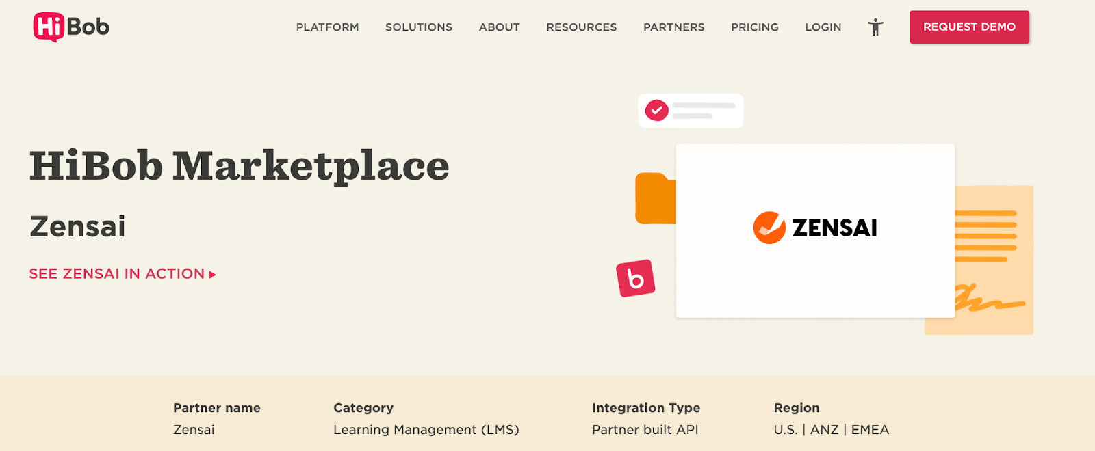Image resolution: width=1095 pixels, height=451 pixels.
Task: Click the Partner built API value
Action: click(x=645, y=430)
